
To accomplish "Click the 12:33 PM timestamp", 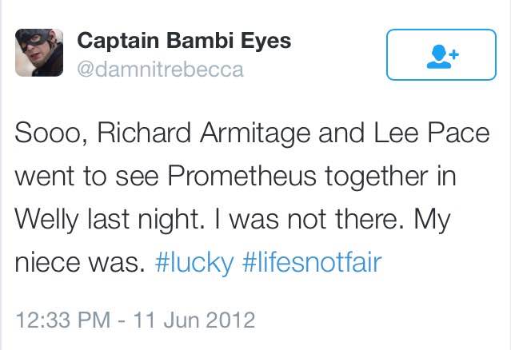I will (62, 321).
